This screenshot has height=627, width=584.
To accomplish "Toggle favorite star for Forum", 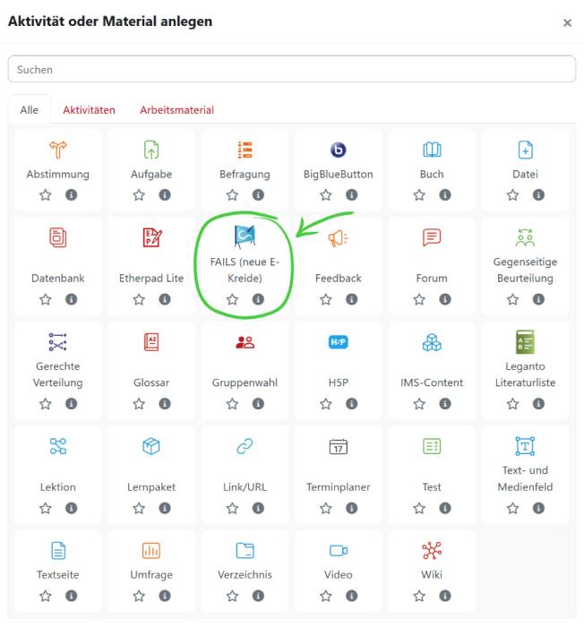I will pyautogui.click(x=419, y=299).
